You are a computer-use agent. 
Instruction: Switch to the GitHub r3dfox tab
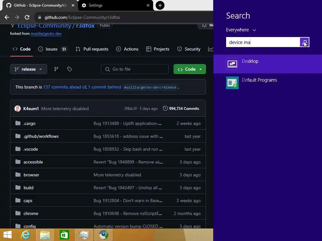(40, 5)
